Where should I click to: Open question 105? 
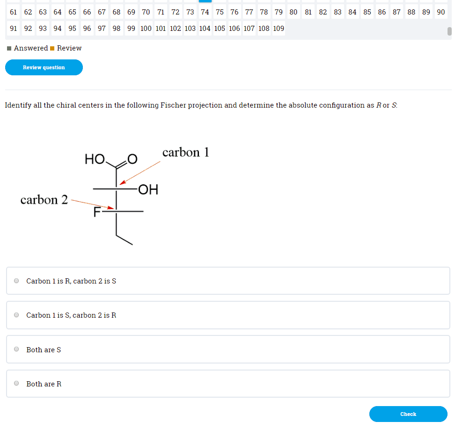(x=220, y=29)
